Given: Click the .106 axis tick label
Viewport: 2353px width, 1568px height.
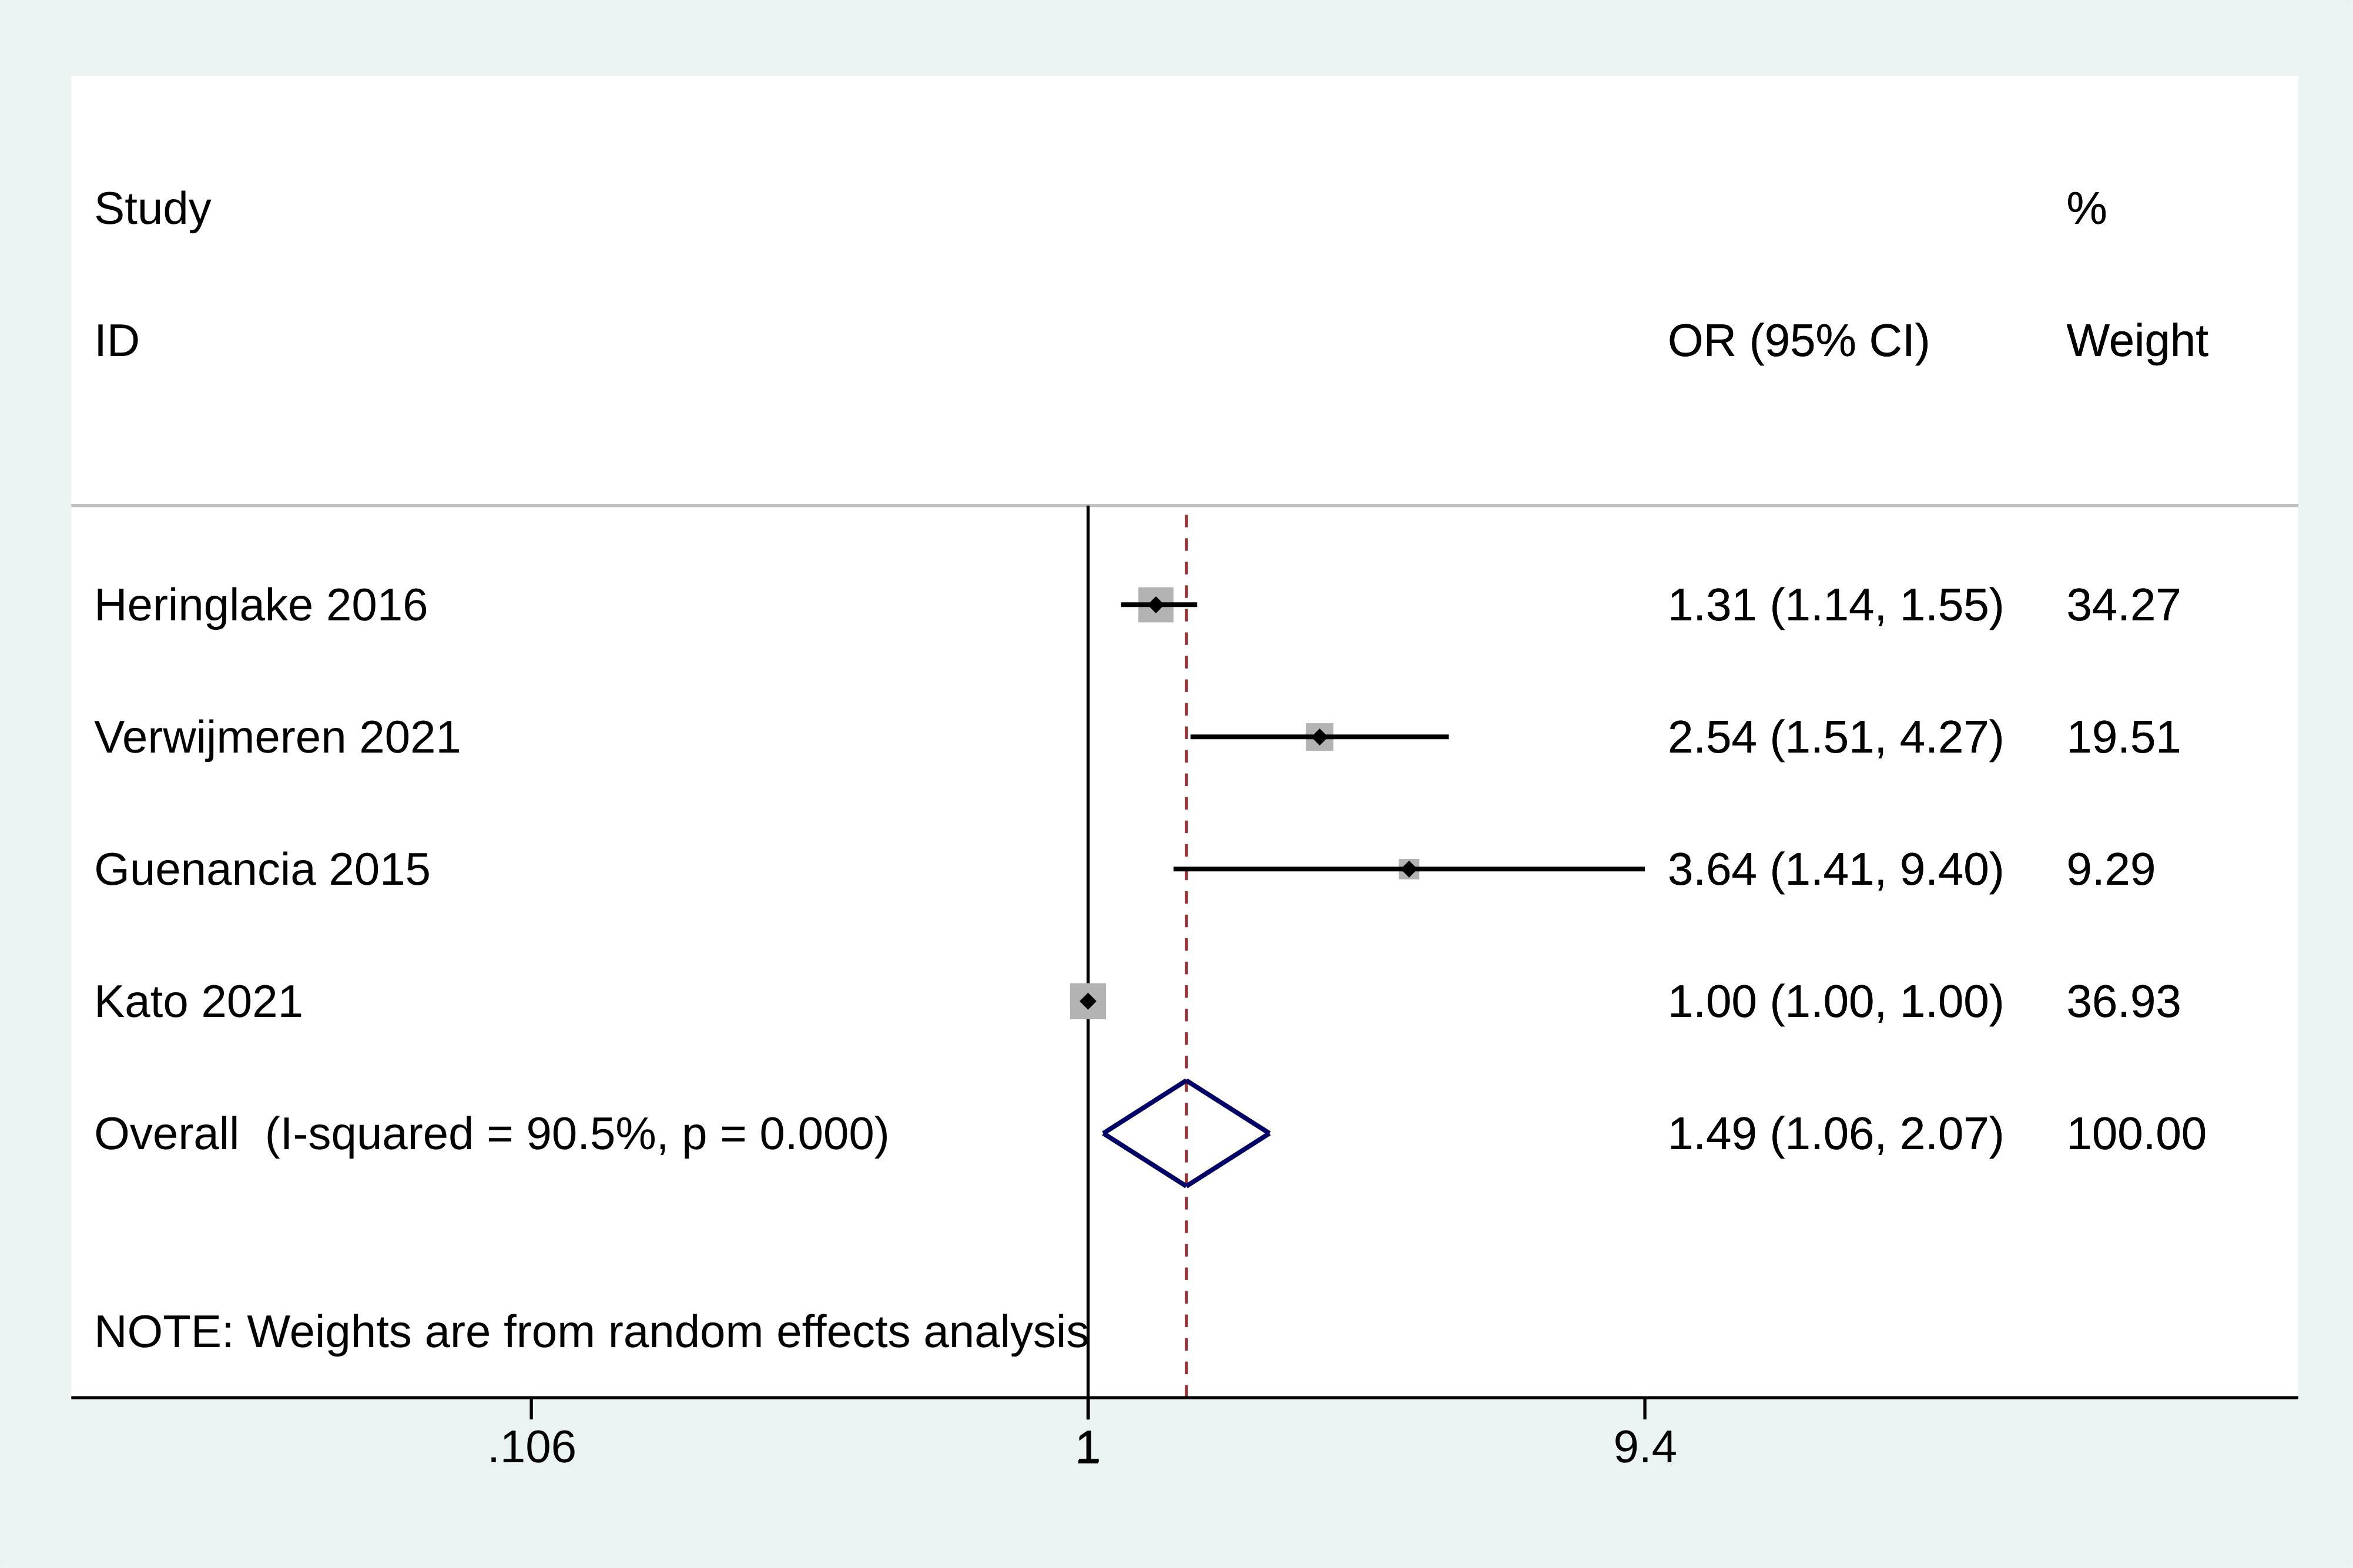Looking at the screenshot, I should click(531, 1448).
